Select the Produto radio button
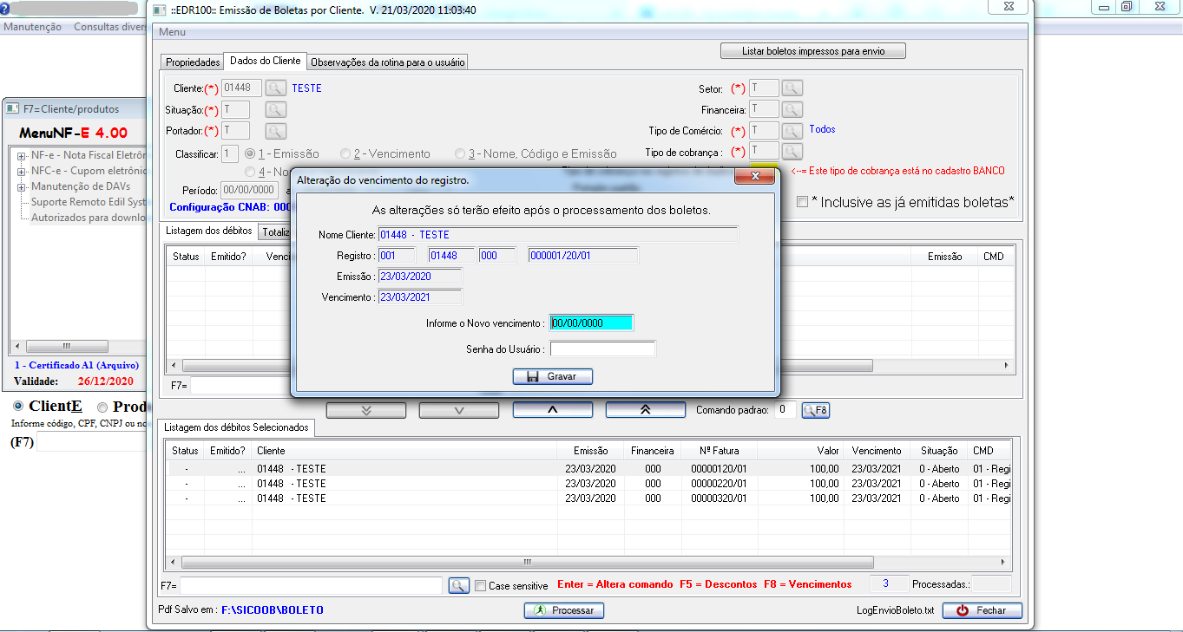Screen dimensions: 1183x632 point(102,407)
